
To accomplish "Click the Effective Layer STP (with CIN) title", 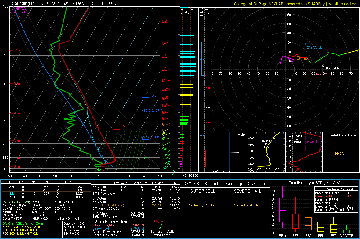I will (314, 183).
